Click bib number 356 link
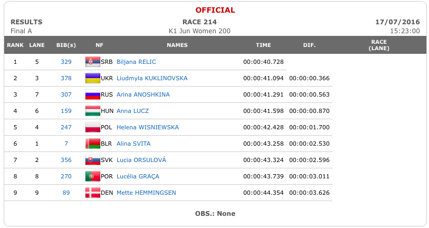Screen dimensions: 429x228 click(x=66, y=160)
